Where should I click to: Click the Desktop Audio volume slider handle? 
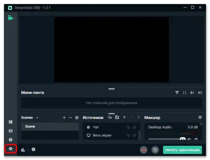[x=183, y=139]
